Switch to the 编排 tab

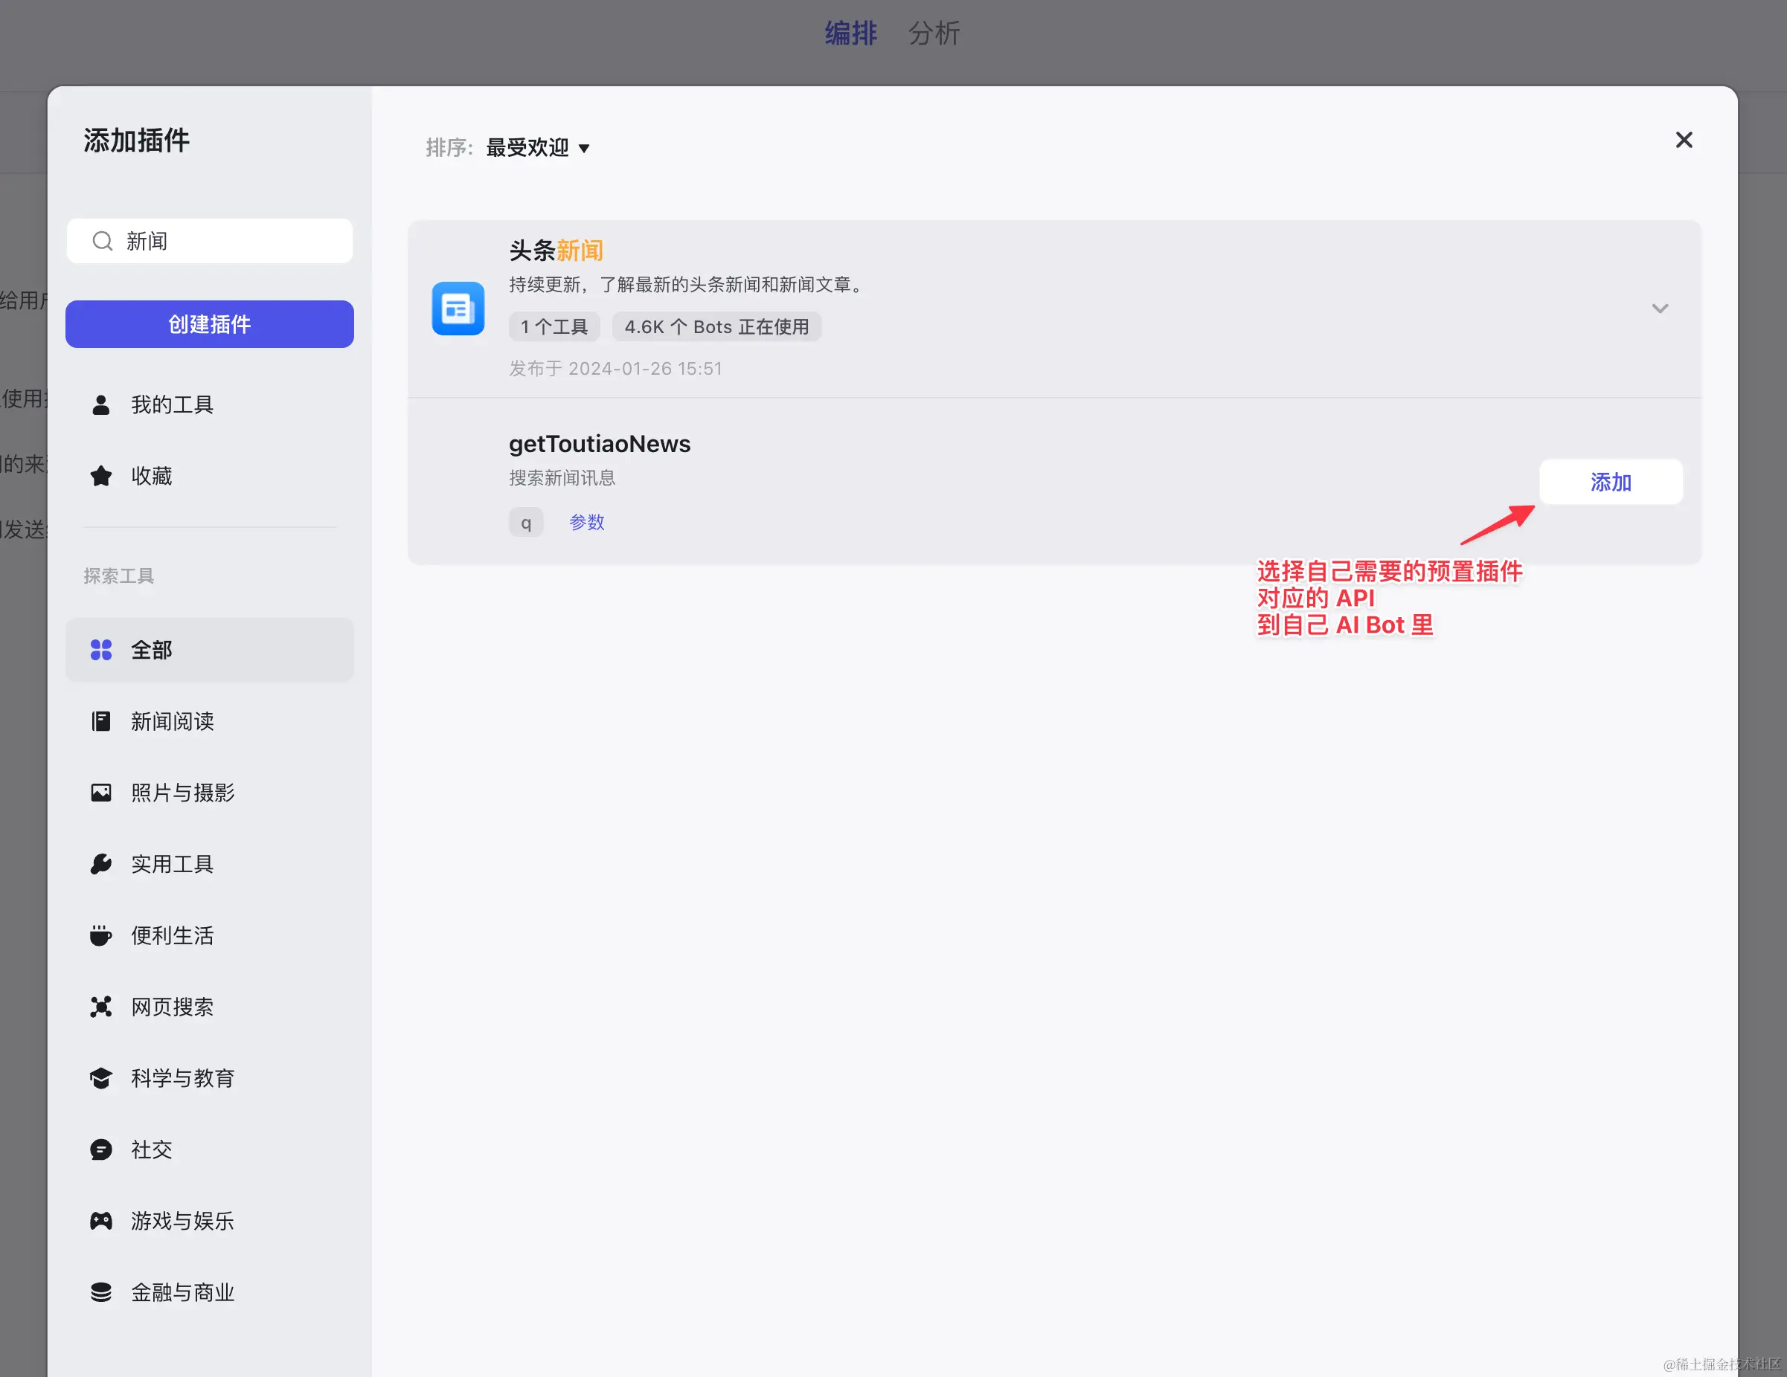coord(850,33)
